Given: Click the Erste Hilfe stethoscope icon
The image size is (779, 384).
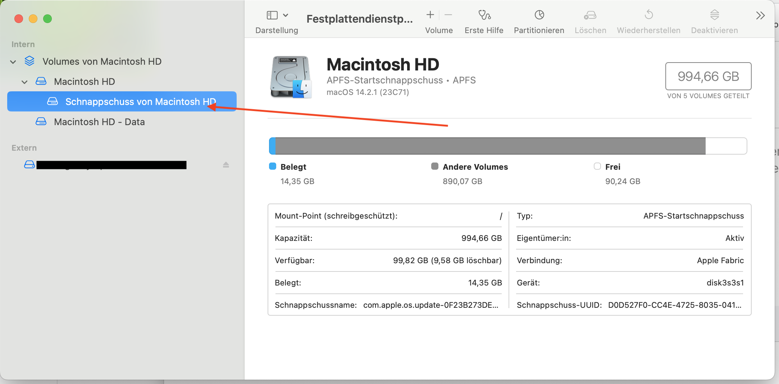Looking at the screenshot, I should click(x=484, y=15).
